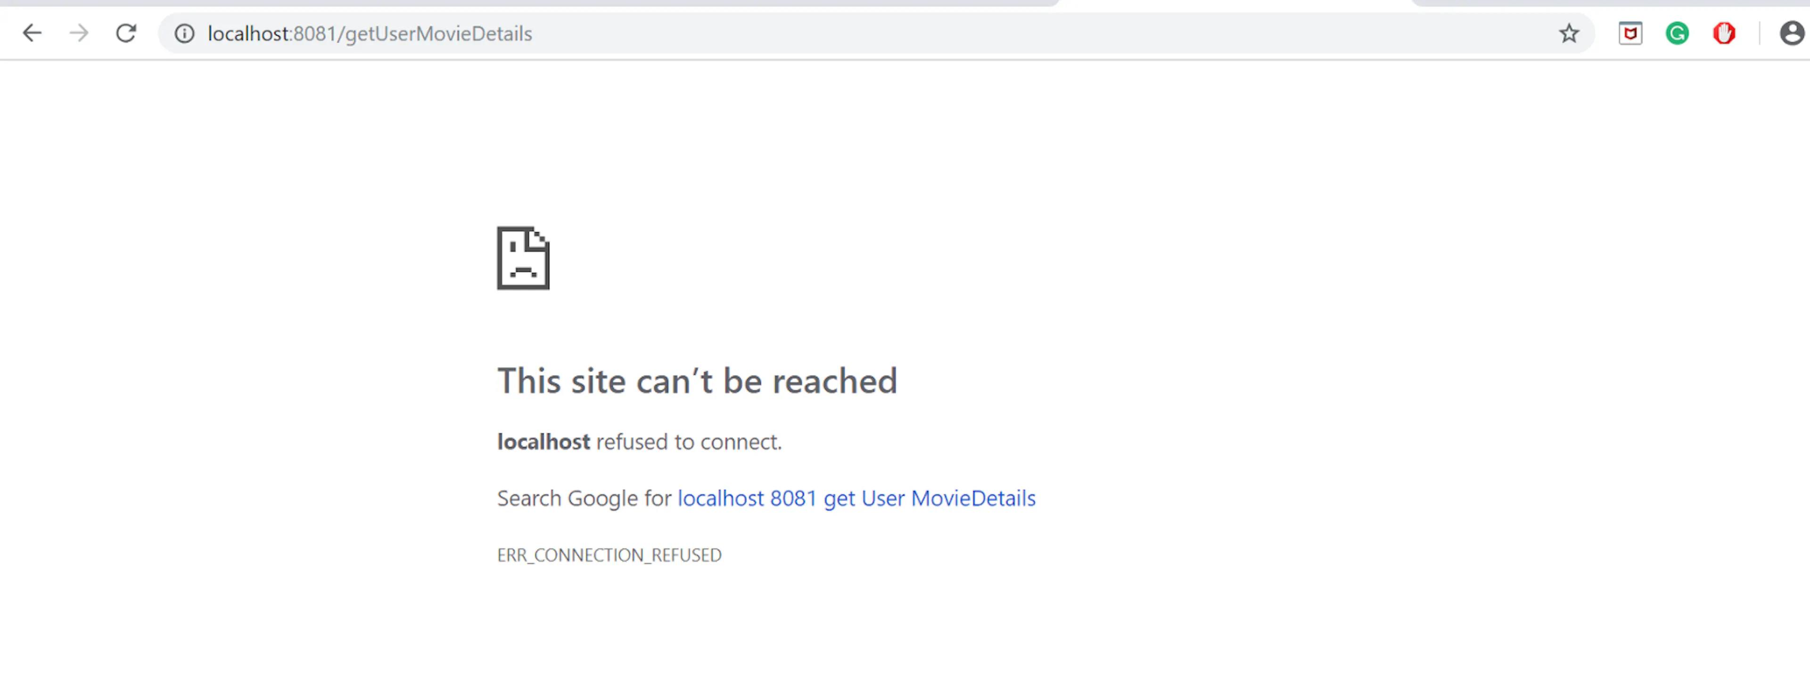Go back using the browser back arrow
The width and height of the screenshot is (1810, 676).
click(x=33, y=33)
